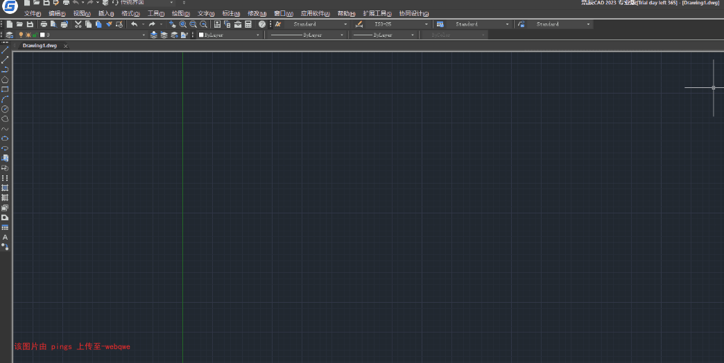Viewport: 724px width, 363px height.
Task: Copy selection using toolbar icon
Action: tap(88, 24)
